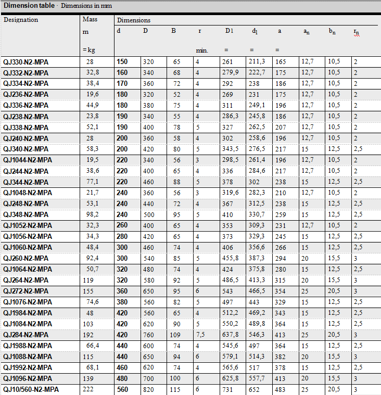Click the D1 column header

click(x=230, y=31)
